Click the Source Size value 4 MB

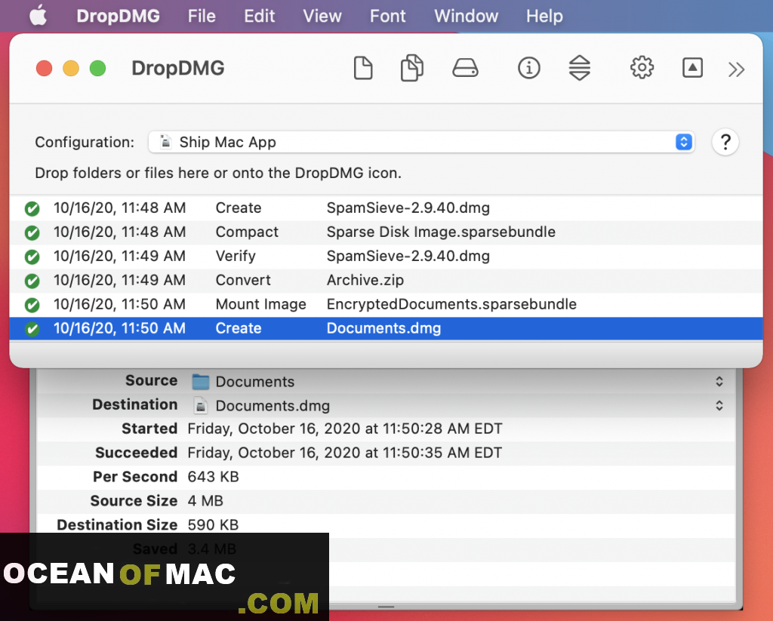(205, 501)
